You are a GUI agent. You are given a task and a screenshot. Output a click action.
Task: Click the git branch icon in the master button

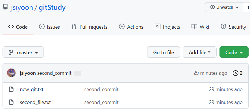coord(11,52)
